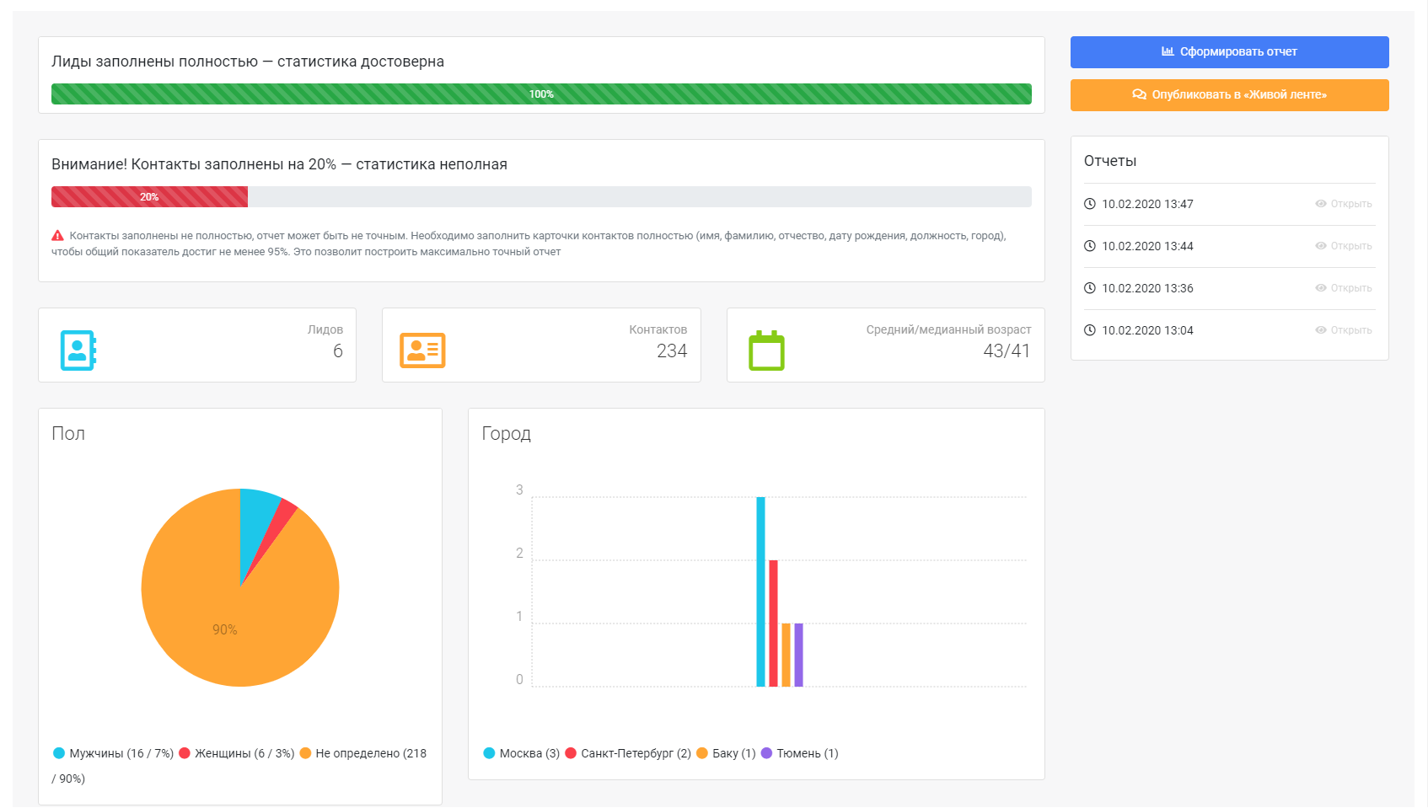Toggle Тюмень series in city legend
The width and height of the screenshot is (1428, 808).
(799, 753)
